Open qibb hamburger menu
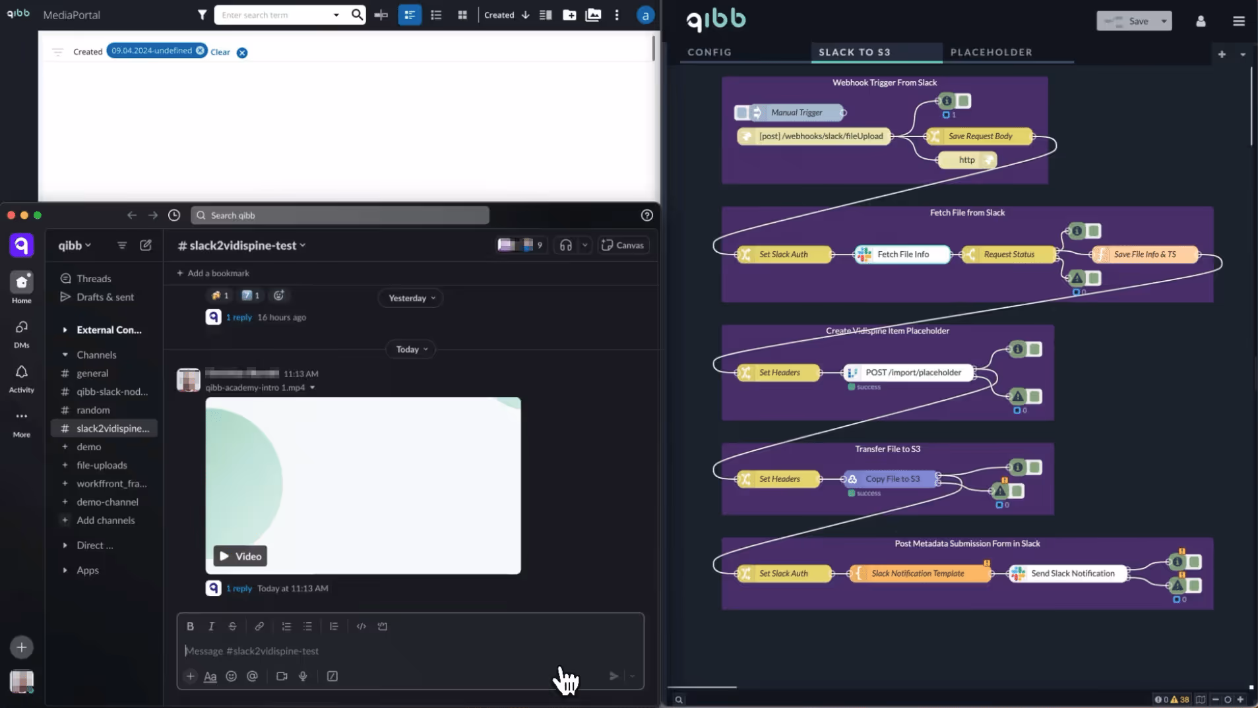Screen dimensions: 1258x708 tap(1238, 21)
